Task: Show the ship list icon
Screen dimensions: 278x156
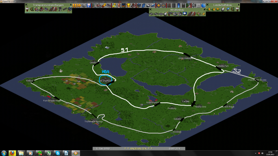Action: coord(148,5)
